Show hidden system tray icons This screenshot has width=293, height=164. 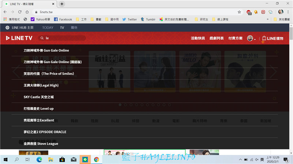(x=240, y=160)
